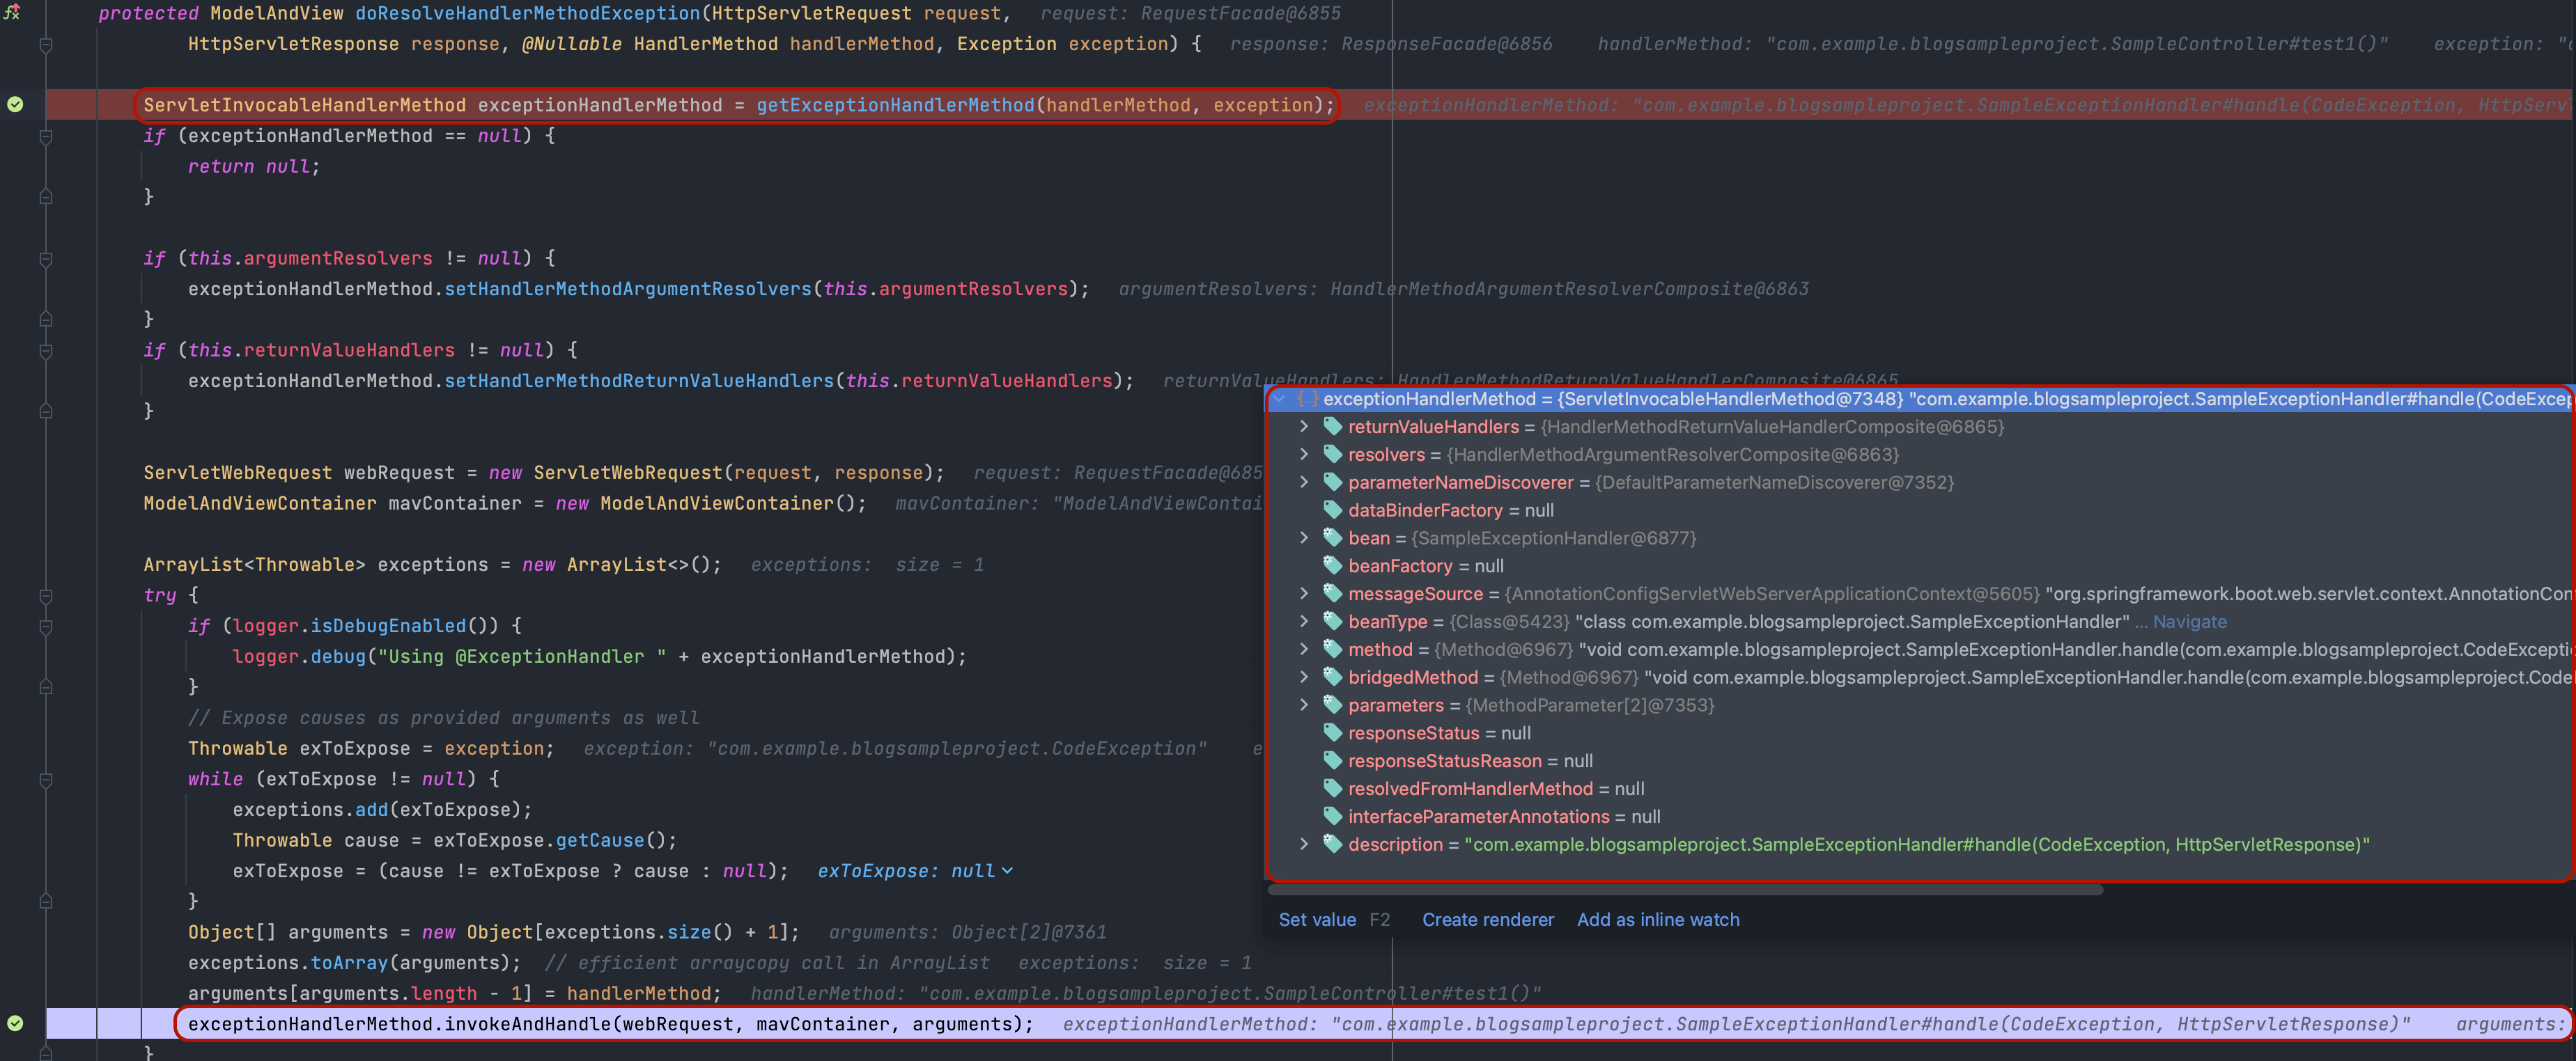Fold the 'if exceptionHandlerMethod == null' block
The width and height of the screenshot is (2576, 1061).
pyautogui.click(x=46, y=137)
